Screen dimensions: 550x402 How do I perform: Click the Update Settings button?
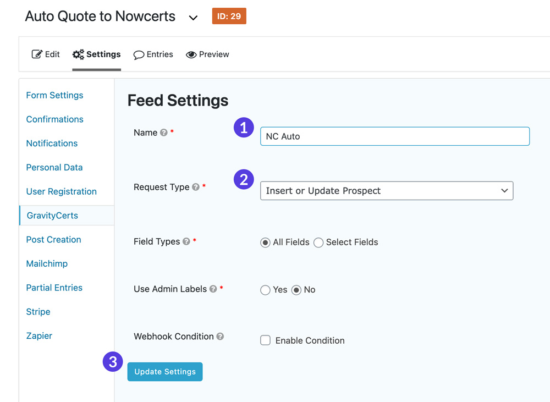tap(164, 371)
